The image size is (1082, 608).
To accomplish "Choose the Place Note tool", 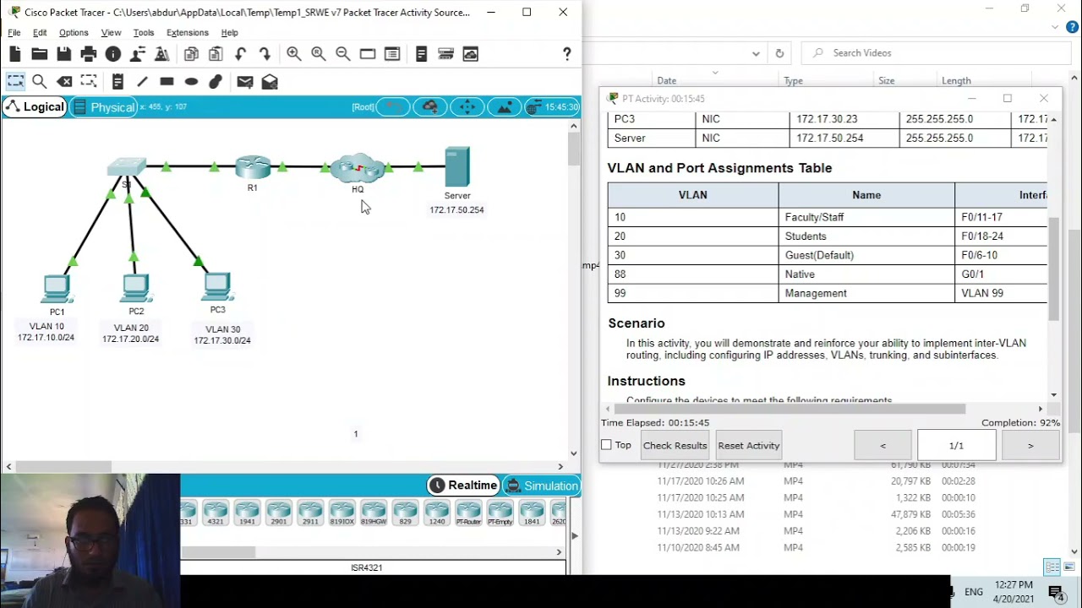I will click(x=117, y=82).
